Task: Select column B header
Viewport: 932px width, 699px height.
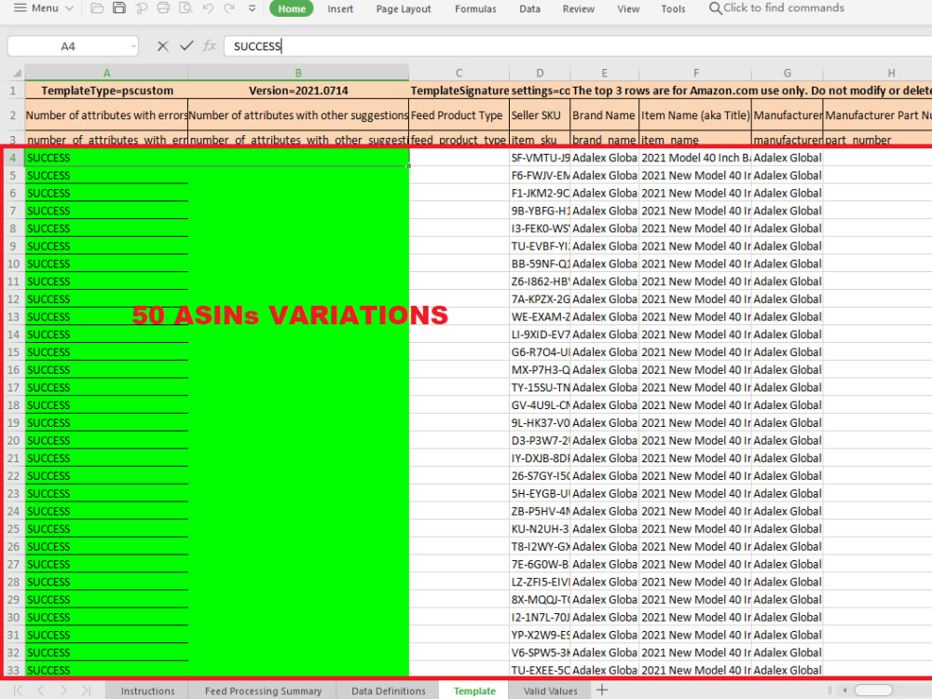Action: pyautogui.click(x=298, y=73)
